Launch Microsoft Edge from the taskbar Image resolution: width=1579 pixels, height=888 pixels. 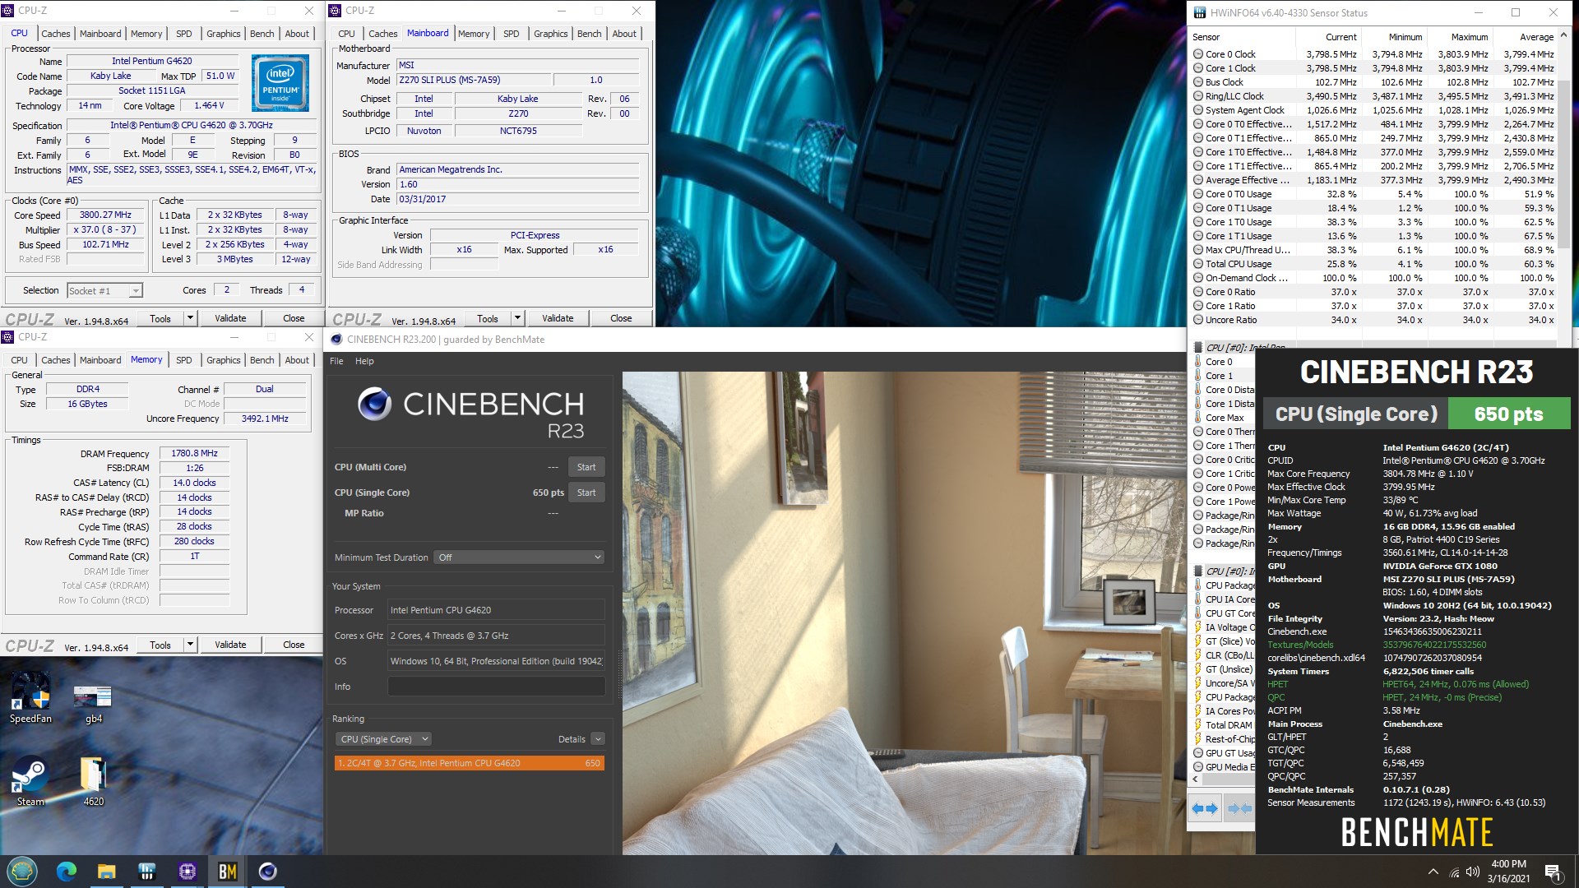[67, 871]
